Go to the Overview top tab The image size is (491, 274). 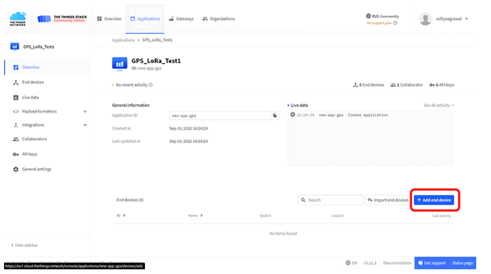(109, 19)
